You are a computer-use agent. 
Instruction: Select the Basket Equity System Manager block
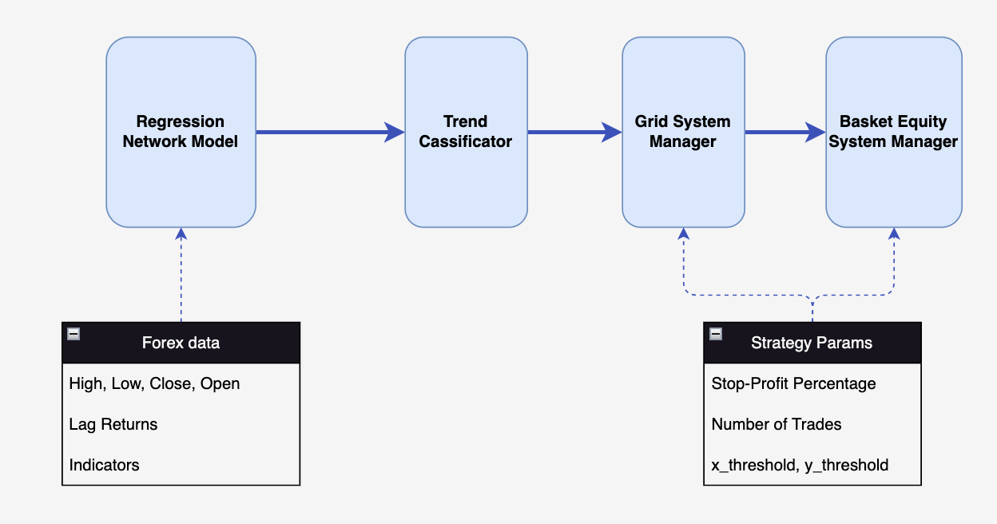pyautogui.click(x=893, y=132)
